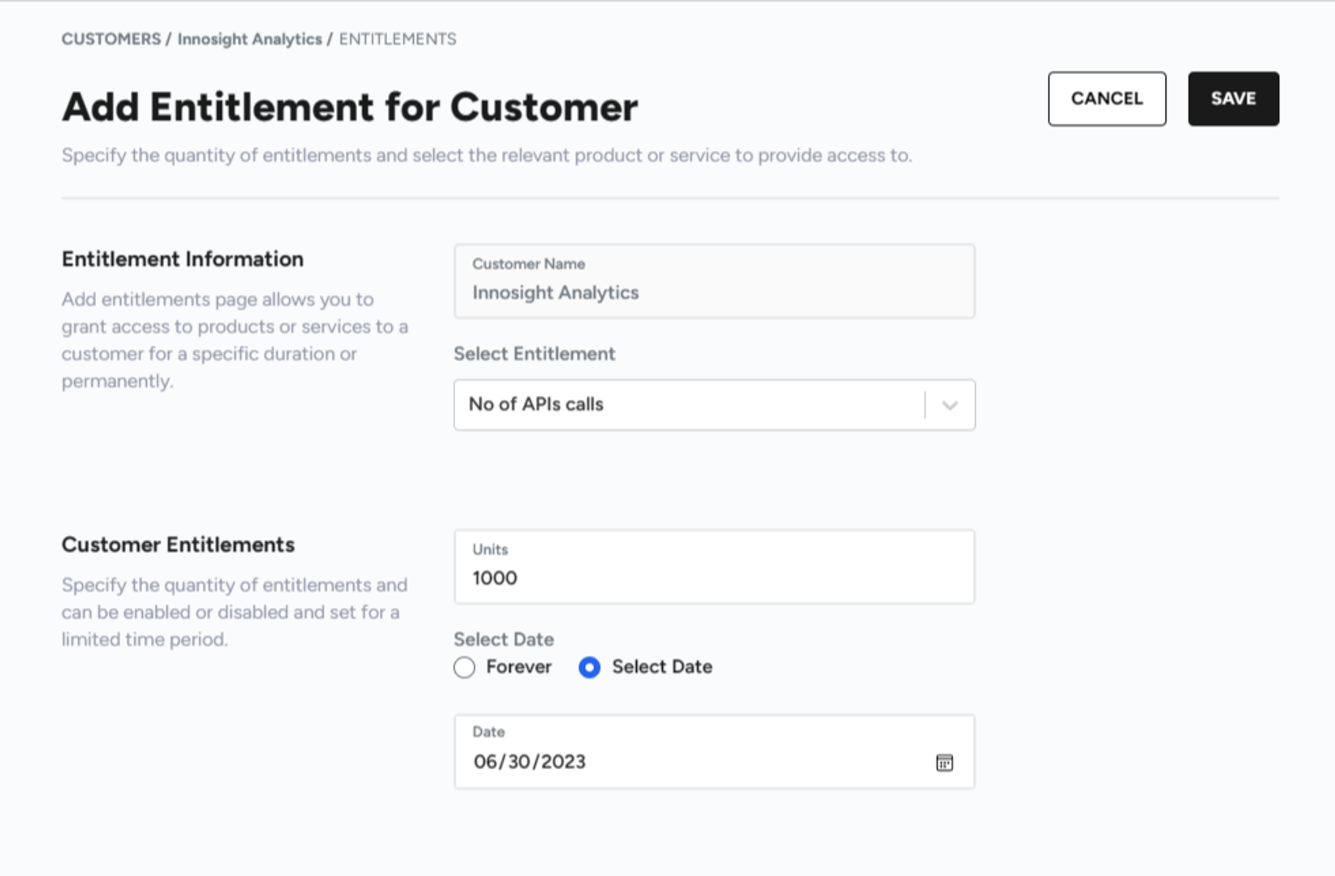Click into the Units input field
The image size is (1335, 876).
(714, 577)
